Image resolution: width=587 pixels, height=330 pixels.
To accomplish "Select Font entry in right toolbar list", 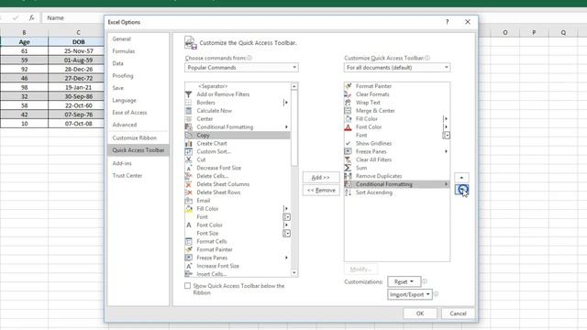I will (x=397, y=135).
